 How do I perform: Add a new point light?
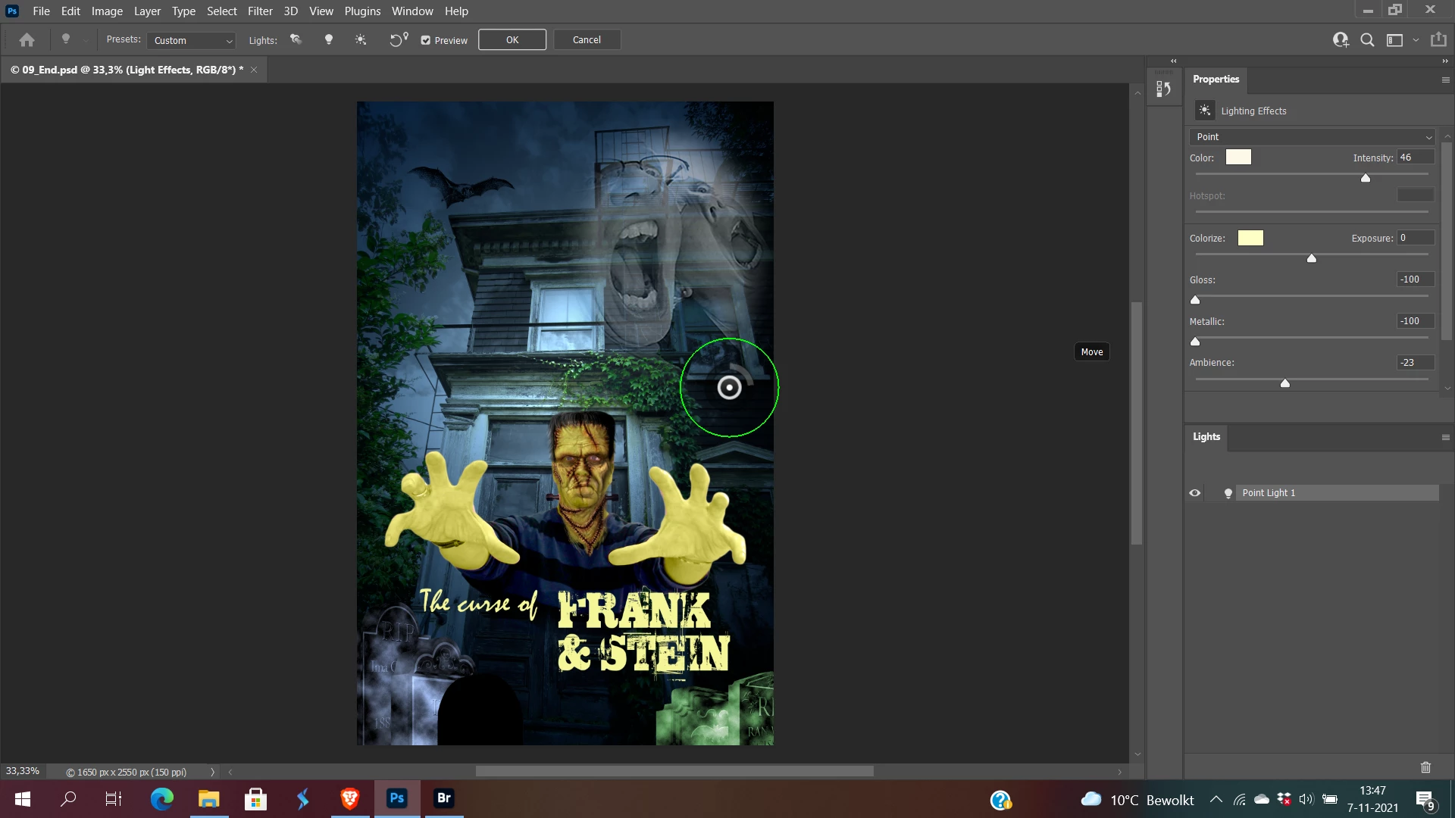(329, 40)
